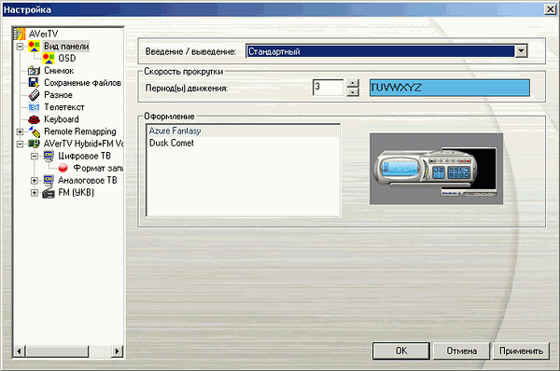Click the Снимок camera icon
The image size is (560, 371).
[x=34, y=71]
